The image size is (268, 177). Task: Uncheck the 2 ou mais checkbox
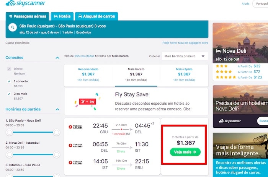point(9,94)
